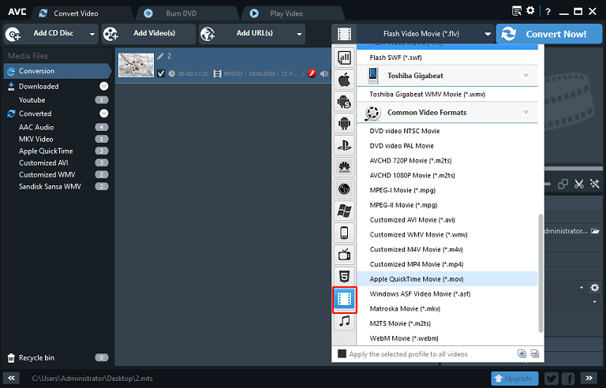Click the save profile icon at dropdown bottom
This screenshot has width=606, height=388.
[x=535, y=353]
